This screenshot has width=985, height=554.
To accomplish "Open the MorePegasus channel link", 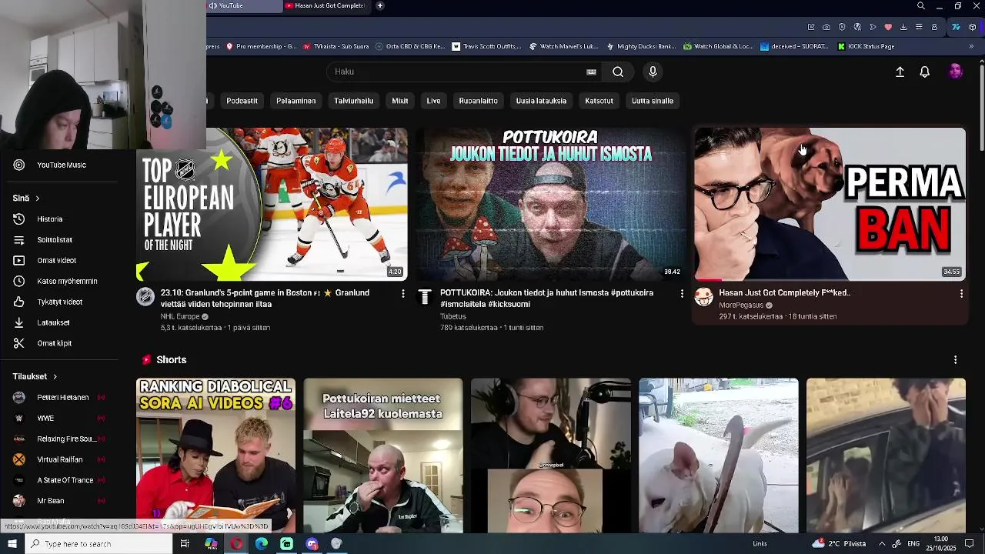I will point(740,305).
